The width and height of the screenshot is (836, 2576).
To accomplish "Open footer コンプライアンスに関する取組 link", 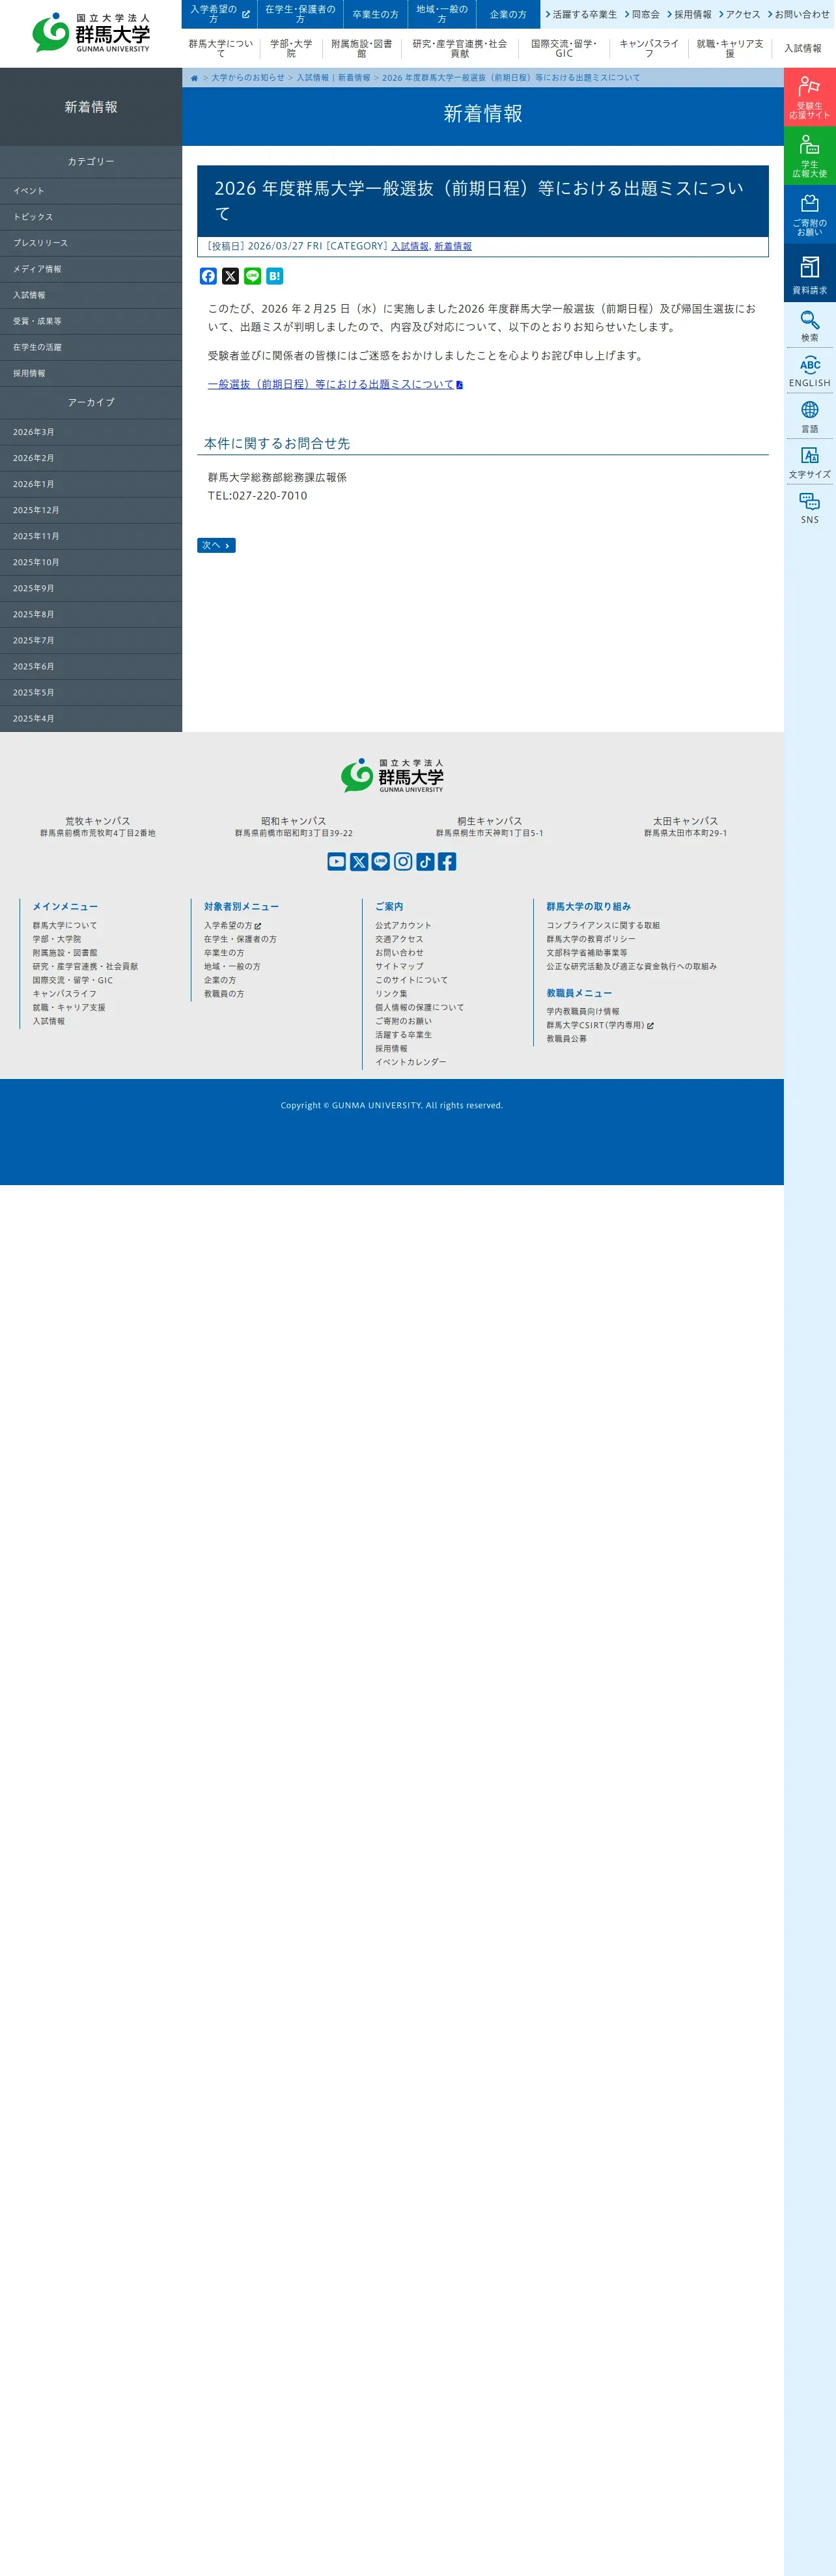I will click(603, 925).
